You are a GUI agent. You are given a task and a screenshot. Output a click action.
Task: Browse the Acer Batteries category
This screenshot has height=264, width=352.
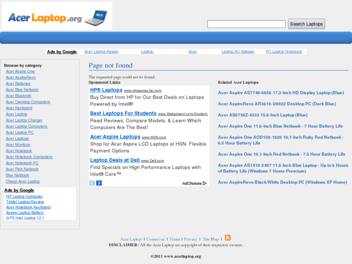18,83
